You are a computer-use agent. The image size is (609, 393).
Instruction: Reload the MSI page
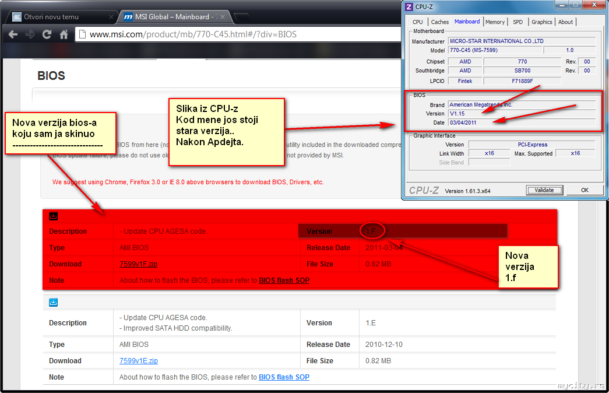[47, 34]
